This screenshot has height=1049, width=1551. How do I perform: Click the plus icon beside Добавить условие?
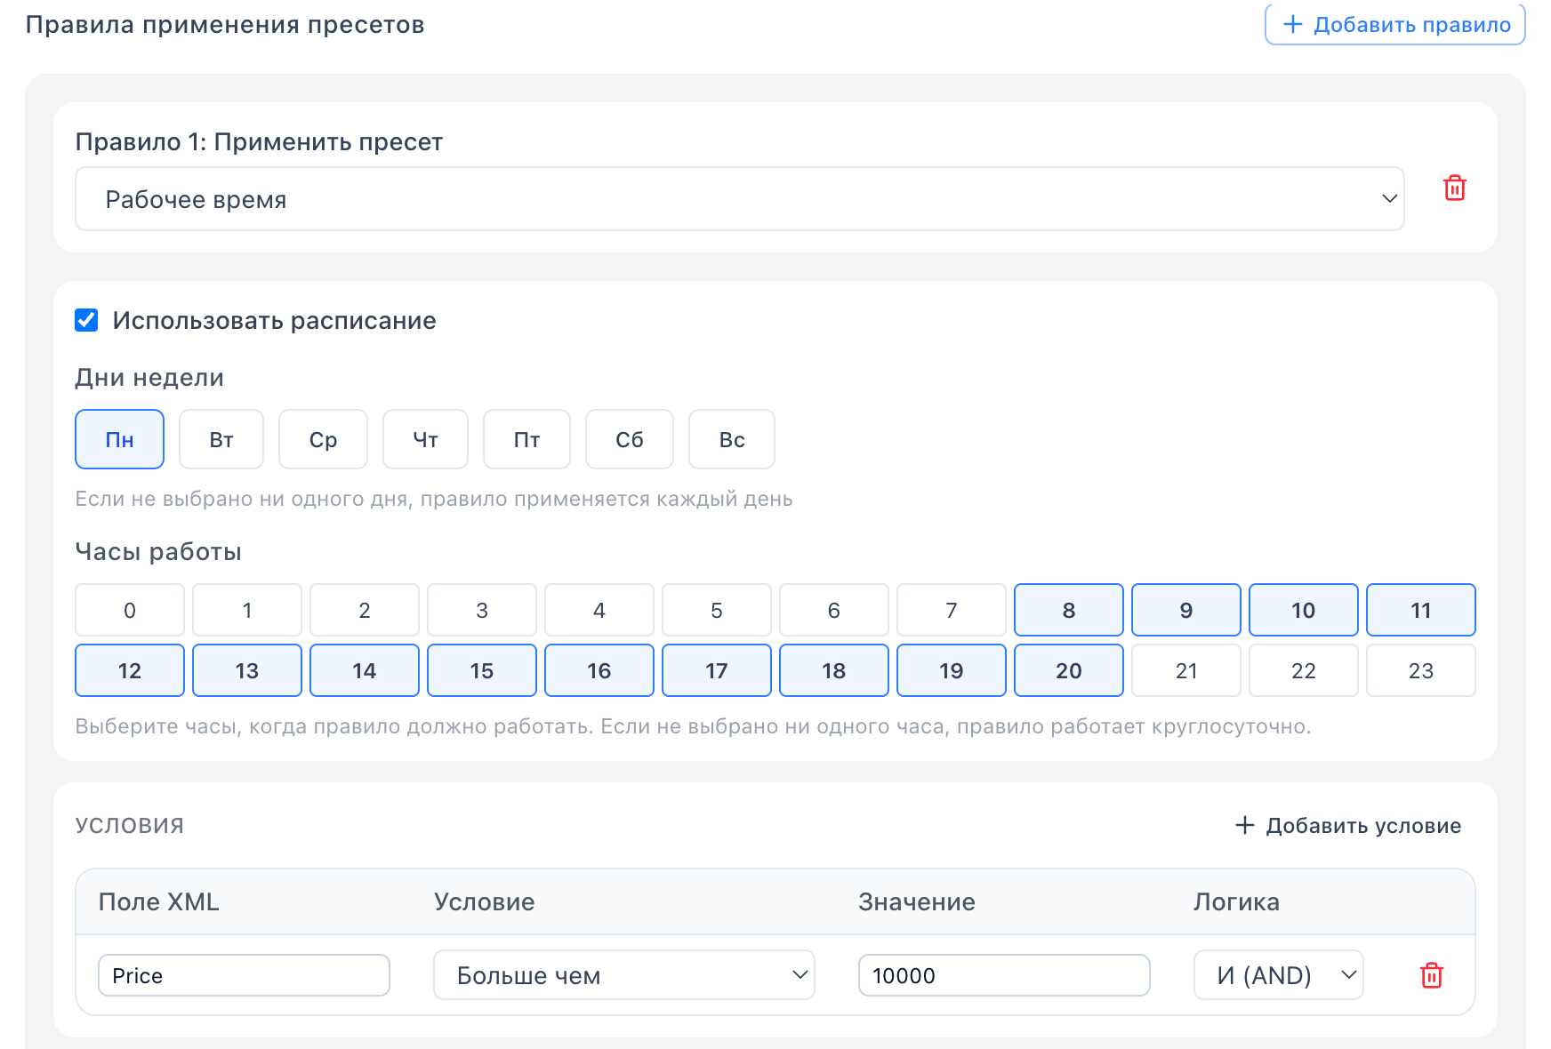click(x=1244, y=826)
